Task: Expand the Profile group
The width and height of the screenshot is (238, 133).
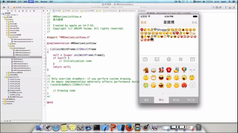Action: (x=6, y=32)
